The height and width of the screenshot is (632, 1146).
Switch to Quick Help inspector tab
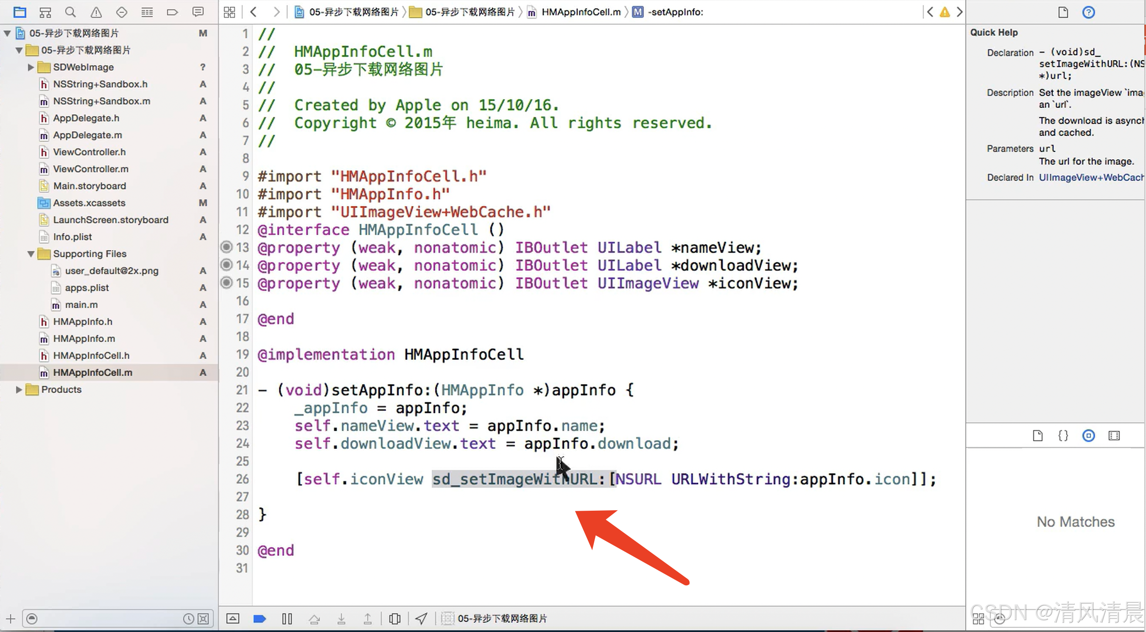click(x=1088, y=12)
